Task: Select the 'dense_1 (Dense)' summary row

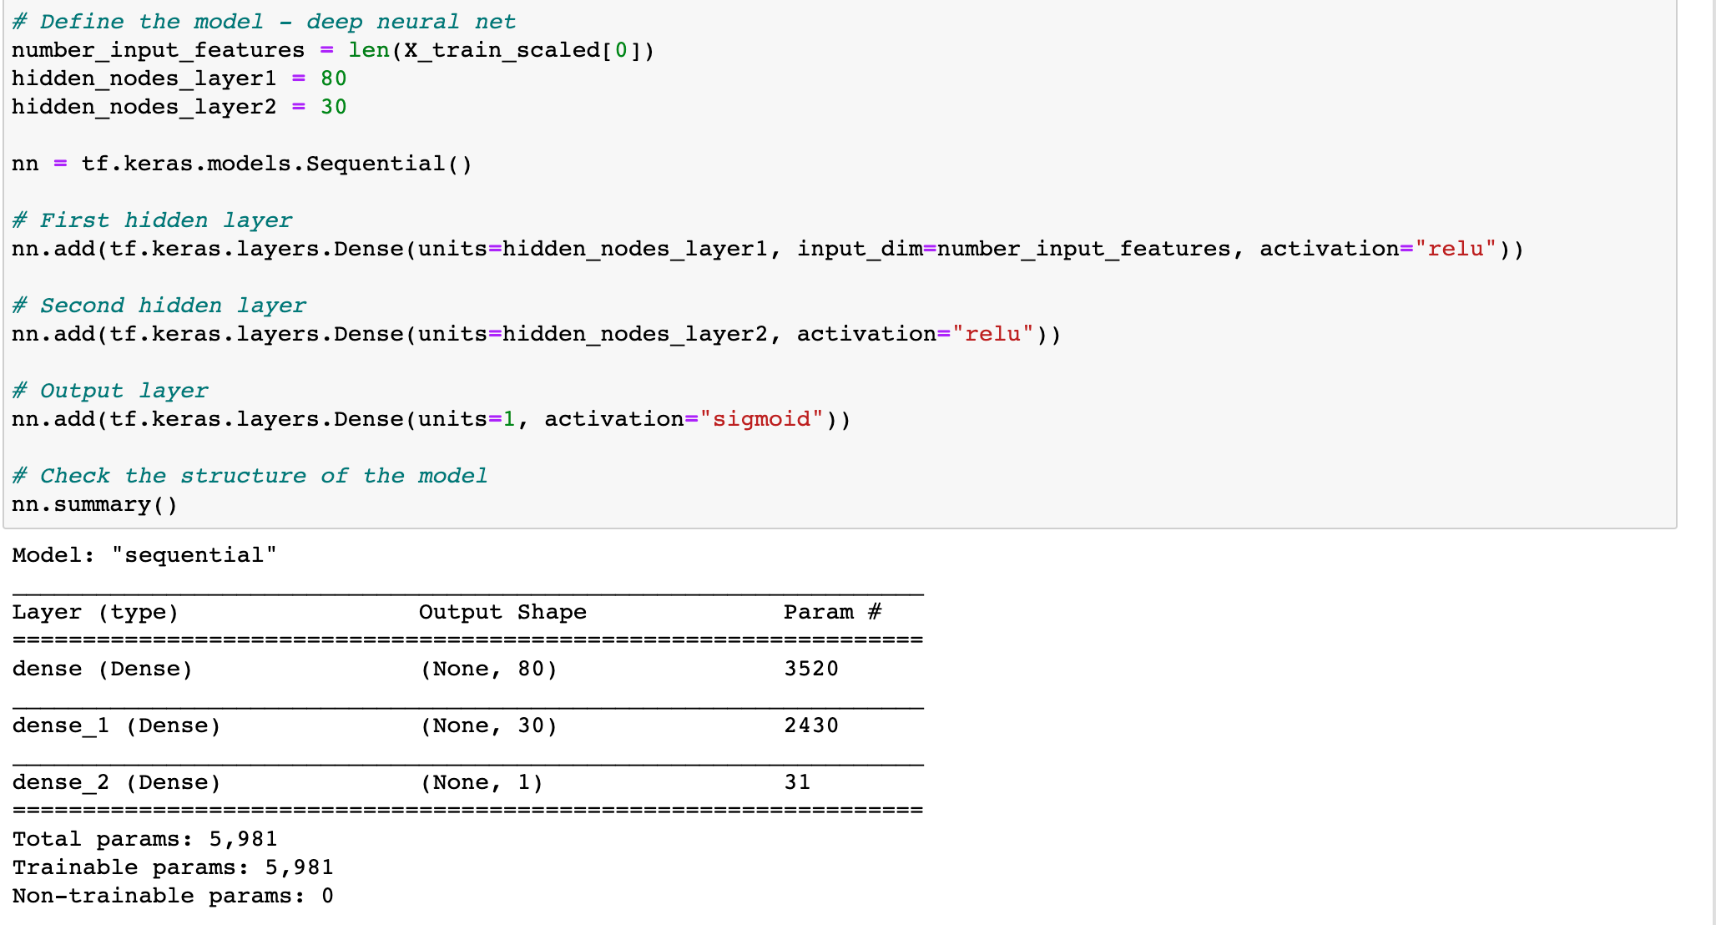Action: [x=115, y=725]
